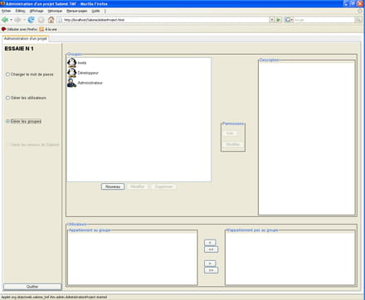365x300 pixels.
Task: Click the Nouveau button
Action: pyautogui.click(x=113, y=186)
